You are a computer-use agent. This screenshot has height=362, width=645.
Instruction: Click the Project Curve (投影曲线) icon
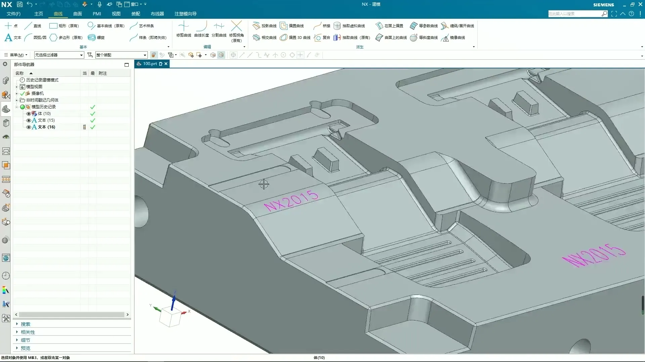pyautogui.click(x=256, y=26)
